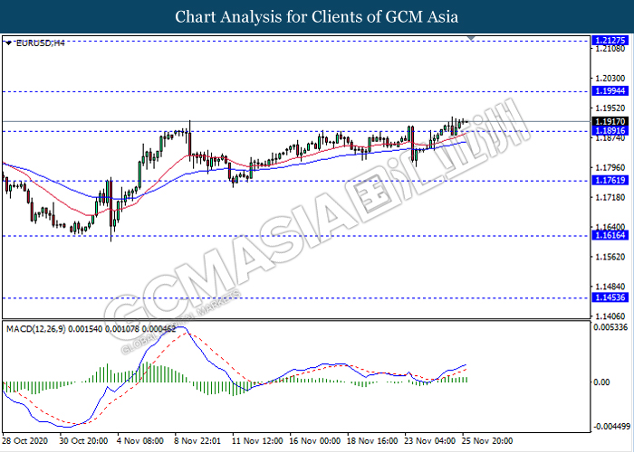Screen dimensions: 634x452
Task: Select the 1.21275 price level label
Action: 610,41
